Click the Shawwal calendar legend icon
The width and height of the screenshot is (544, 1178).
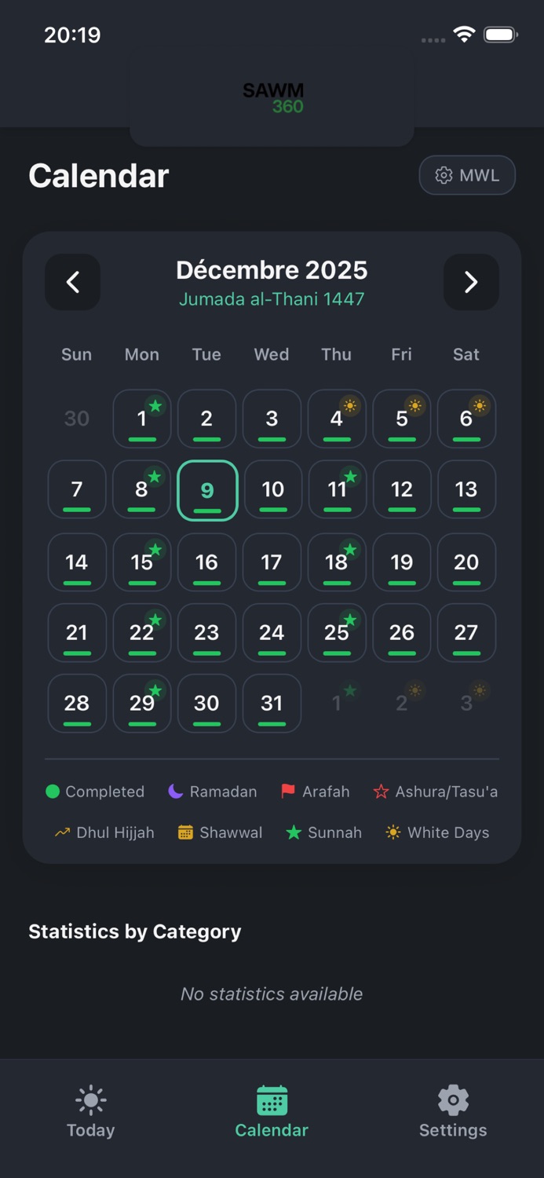point(185,832)
